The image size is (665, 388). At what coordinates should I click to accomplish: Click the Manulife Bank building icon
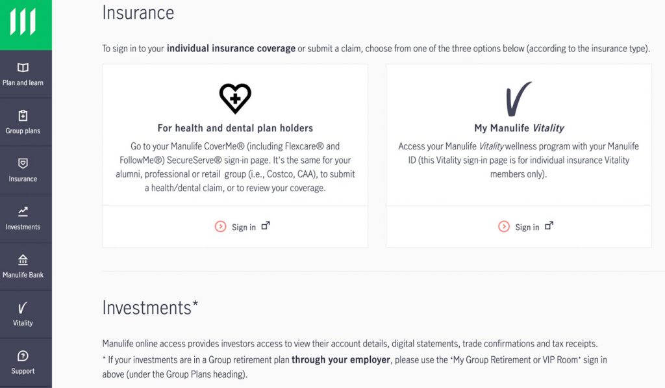(23, 260)
